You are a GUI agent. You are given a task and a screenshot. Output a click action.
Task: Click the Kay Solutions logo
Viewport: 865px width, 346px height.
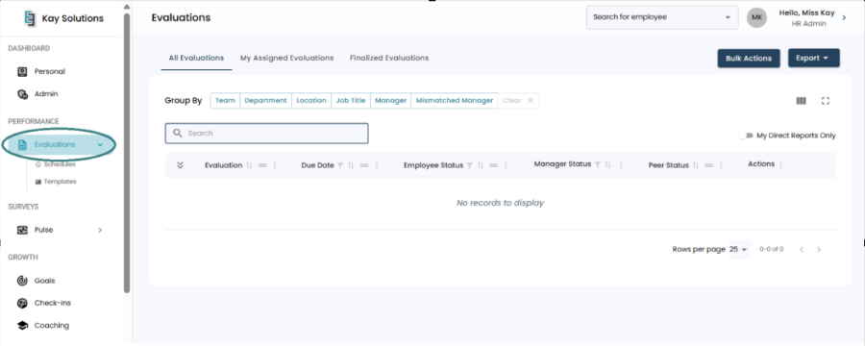tap(30, 18)
